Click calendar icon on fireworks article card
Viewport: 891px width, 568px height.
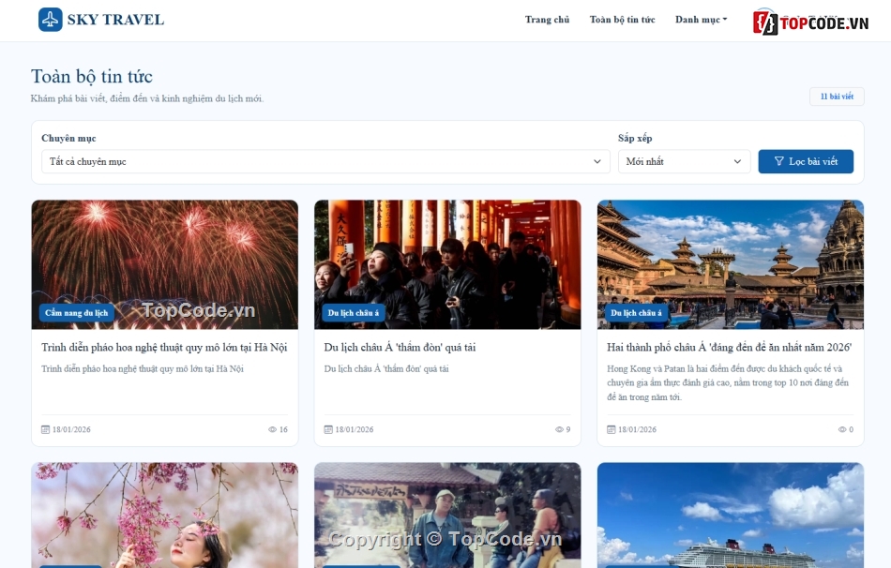[45, 429]
